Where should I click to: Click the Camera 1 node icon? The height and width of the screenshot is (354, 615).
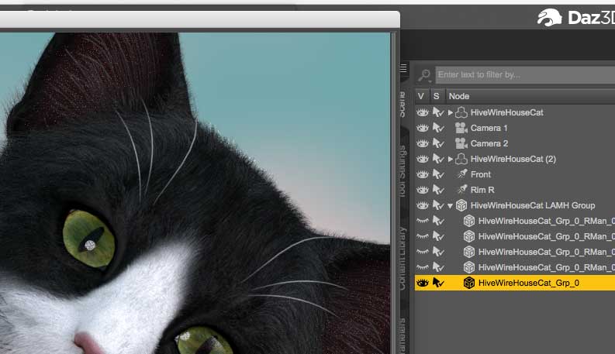click(x=461, y=128)
